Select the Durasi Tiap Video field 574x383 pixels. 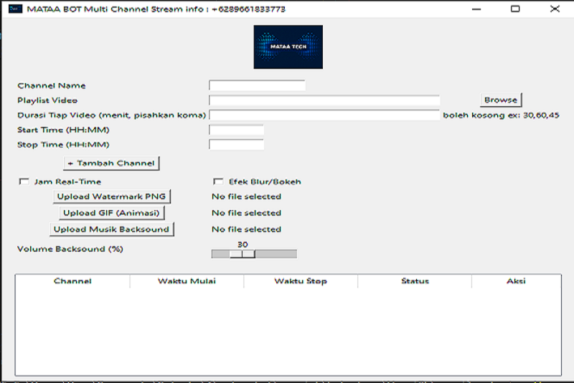point(324,115)
